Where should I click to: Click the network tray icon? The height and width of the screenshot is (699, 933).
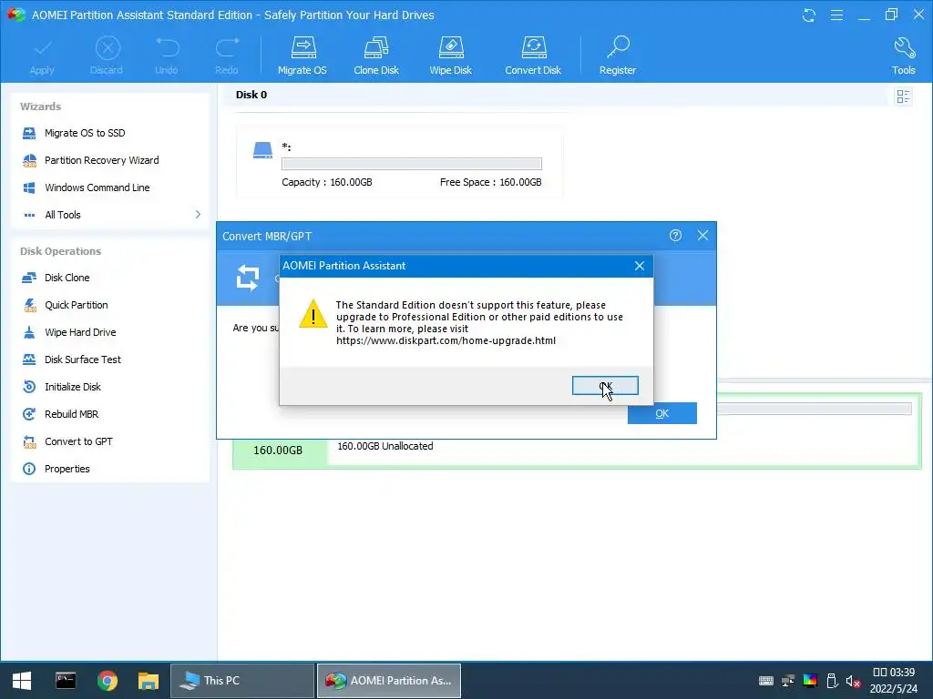788,681
